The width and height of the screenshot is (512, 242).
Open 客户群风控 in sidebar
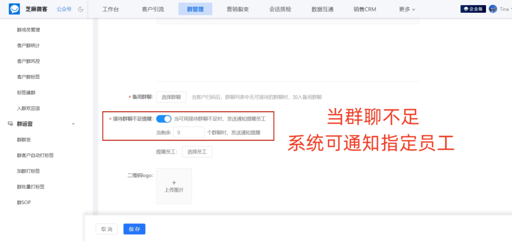(28, 61)
